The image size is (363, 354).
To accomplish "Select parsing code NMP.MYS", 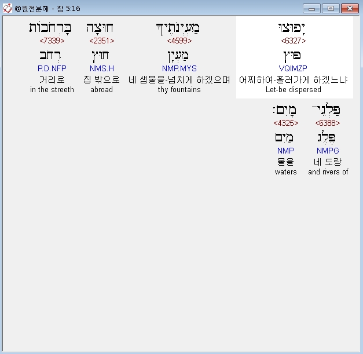I will click(179, 68).
